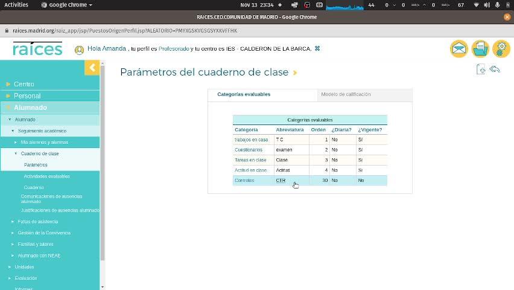Click the ¿Diaria? column header
Viewport: 514px width, 290px height.
click(341, 130)
